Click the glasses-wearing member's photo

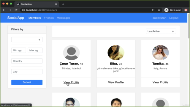71,102
